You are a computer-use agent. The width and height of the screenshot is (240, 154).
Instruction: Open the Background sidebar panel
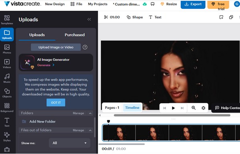click(7, 108)
